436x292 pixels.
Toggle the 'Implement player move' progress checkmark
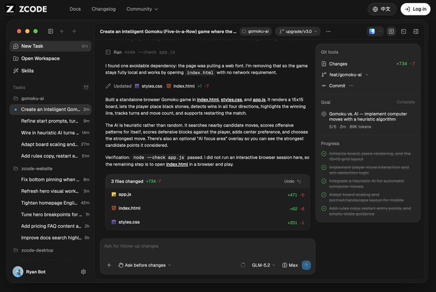(324, 167)
